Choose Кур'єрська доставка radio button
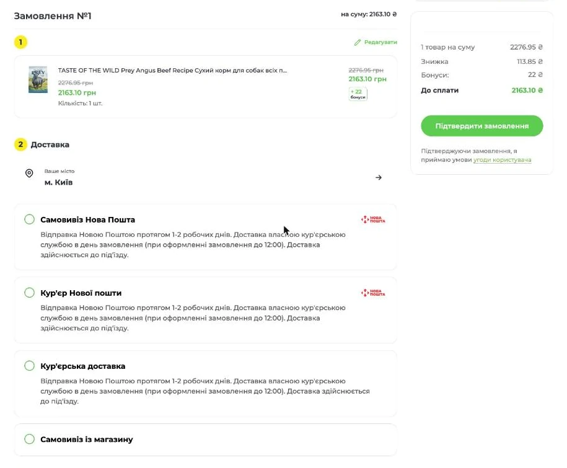567x468 pixels. click(30, 366)
